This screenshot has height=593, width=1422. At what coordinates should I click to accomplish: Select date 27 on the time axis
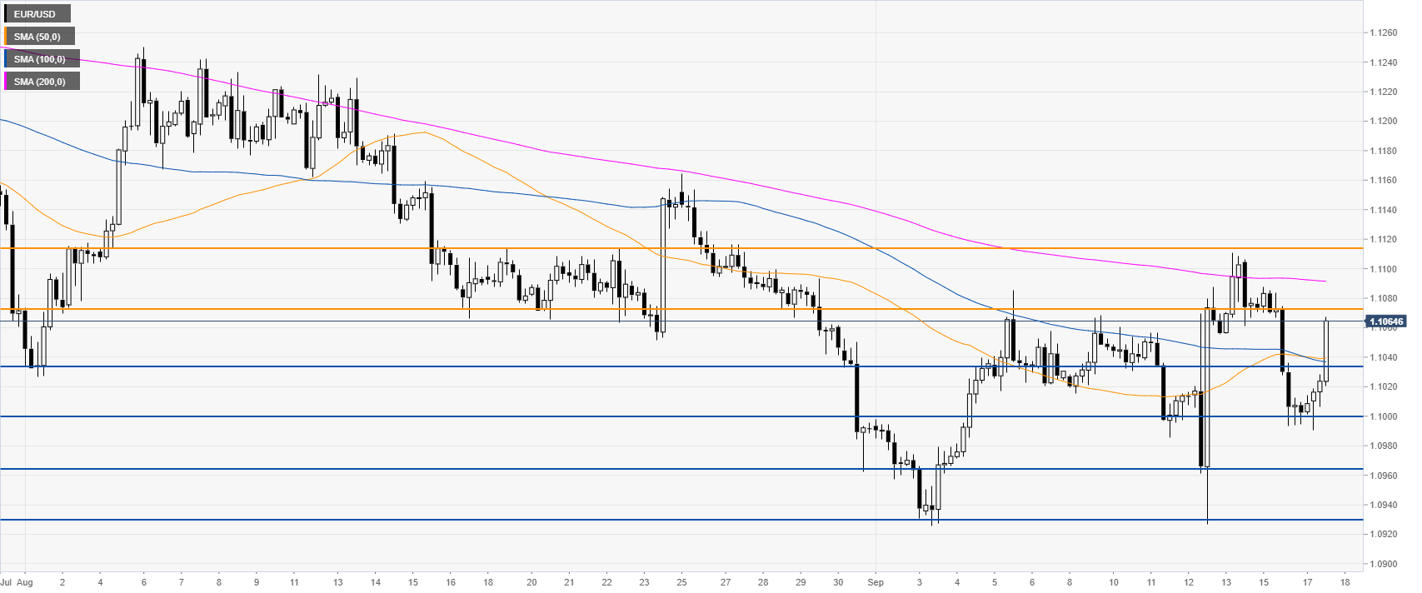pos(726,582)
